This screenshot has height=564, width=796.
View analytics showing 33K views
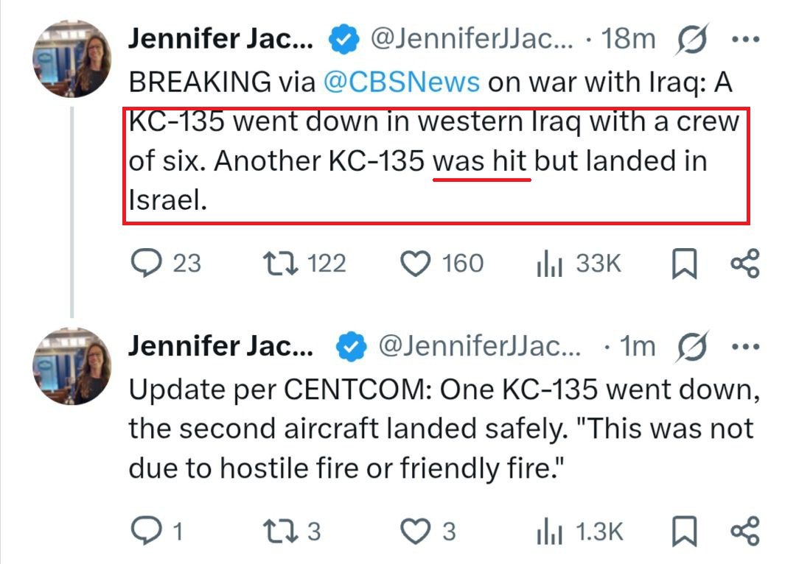coord(579,264)
